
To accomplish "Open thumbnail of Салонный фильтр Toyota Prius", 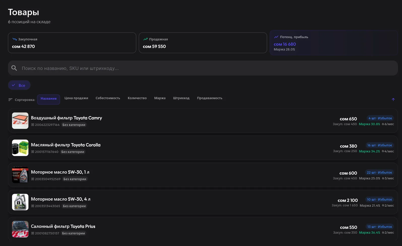I will pyautogui.click(x=20, y=229).
